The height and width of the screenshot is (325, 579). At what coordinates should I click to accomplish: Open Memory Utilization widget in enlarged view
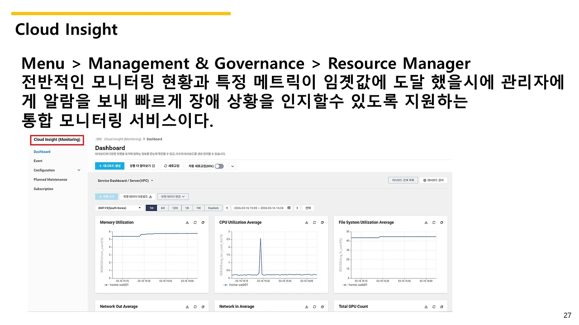click(x=203, y=223)
